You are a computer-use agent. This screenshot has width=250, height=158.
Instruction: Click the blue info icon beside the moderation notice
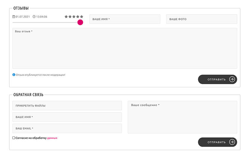coord(14,75)
